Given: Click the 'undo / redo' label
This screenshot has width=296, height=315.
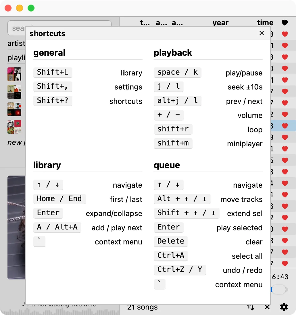Looking at the screenshot, I should (243, 271).
